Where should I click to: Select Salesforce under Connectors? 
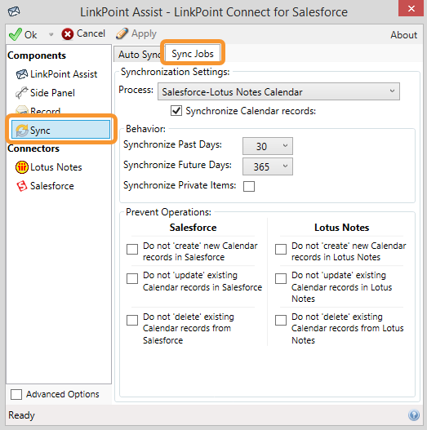pos(52,186)
